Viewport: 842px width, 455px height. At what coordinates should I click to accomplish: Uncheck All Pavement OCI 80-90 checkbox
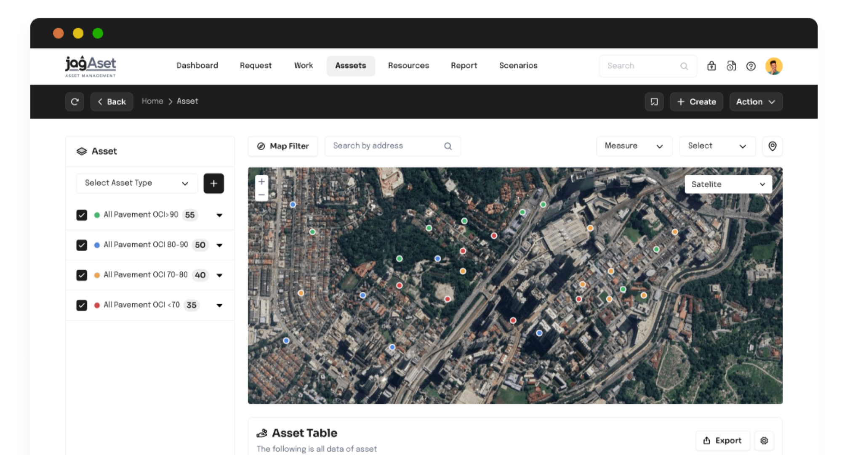point(82,245)
